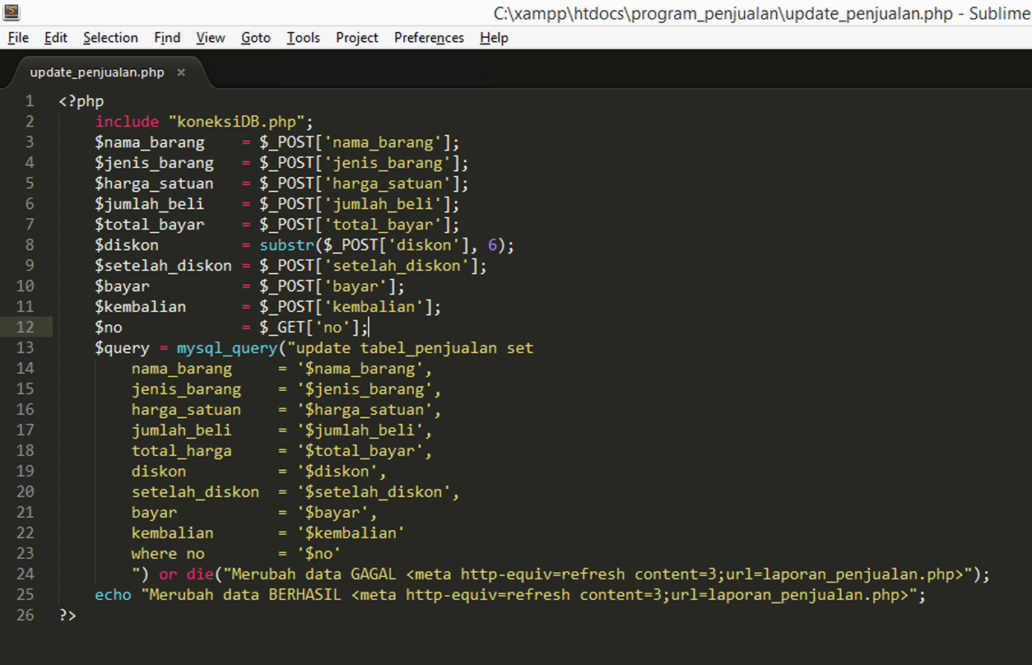Screen dimensions: 1032x665
Task: Click $setelah_diskon variable on line 9
Action: click(x=163, y=266)
